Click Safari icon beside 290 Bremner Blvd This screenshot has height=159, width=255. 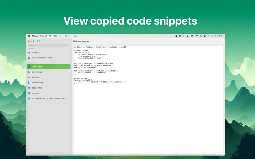click(29, 98)
